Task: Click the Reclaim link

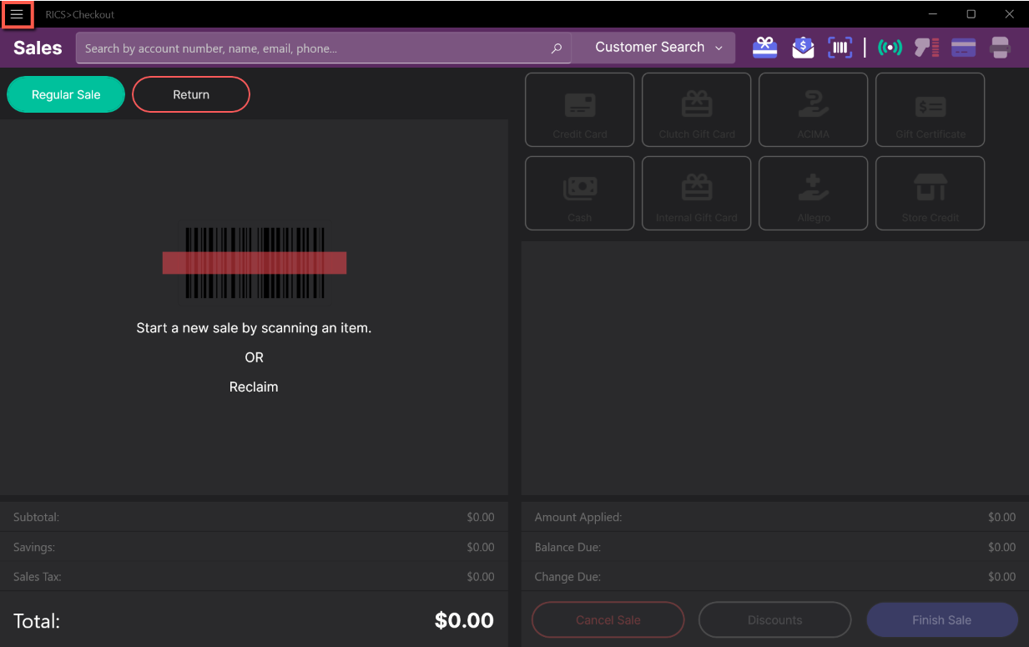Action: pos(254,387)
